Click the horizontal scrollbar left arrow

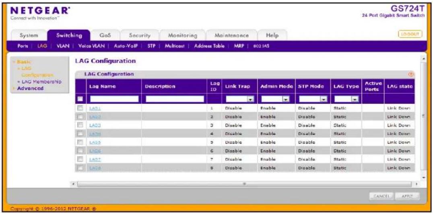73,184
